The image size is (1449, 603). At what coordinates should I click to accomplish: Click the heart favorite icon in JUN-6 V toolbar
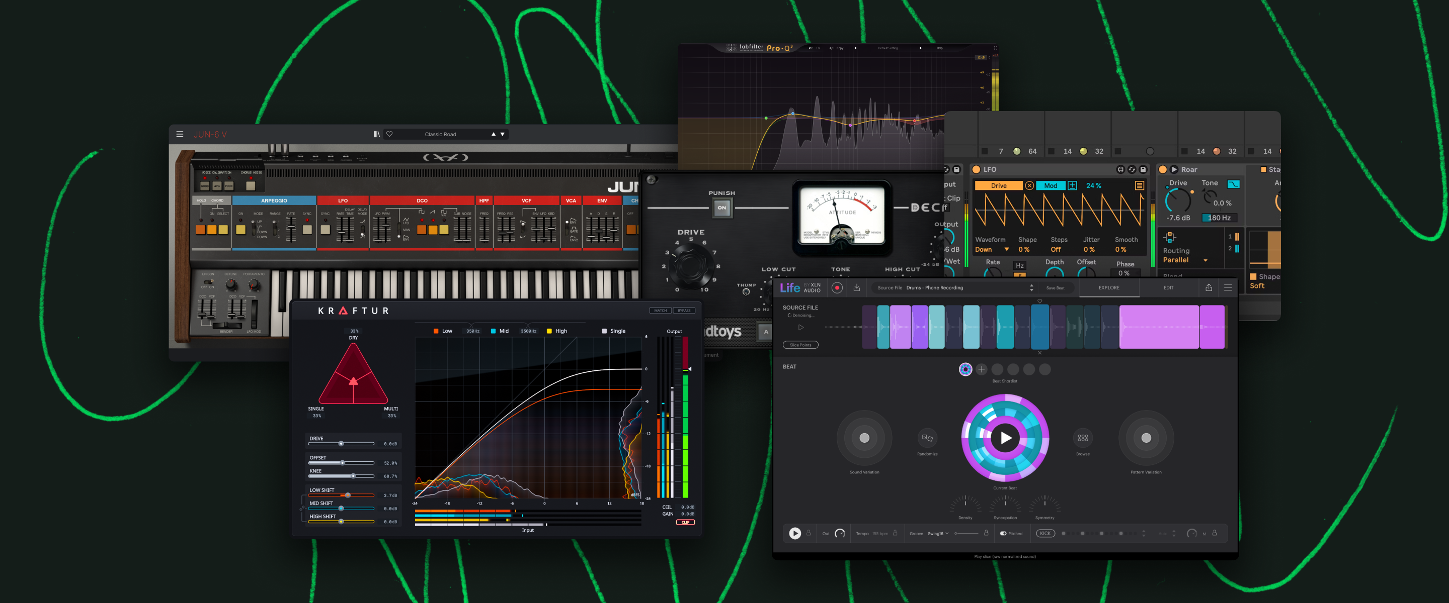[390, 134]
